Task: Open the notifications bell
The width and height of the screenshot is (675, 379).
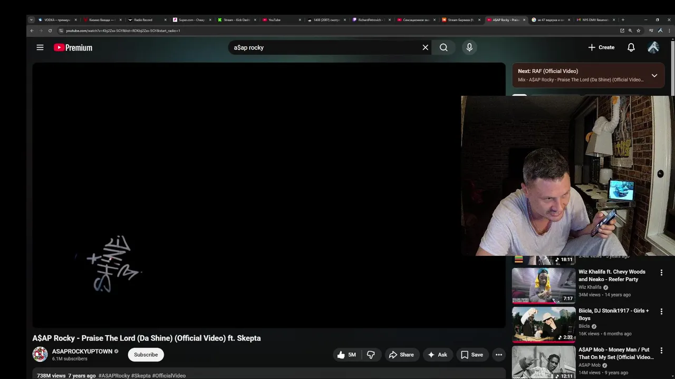Action: tap(631, 47)
